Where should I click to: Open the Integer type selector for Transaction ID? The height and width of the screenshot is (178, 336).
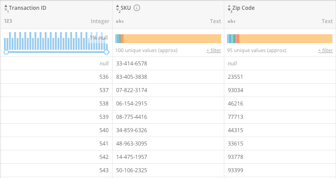click(100, 21)
